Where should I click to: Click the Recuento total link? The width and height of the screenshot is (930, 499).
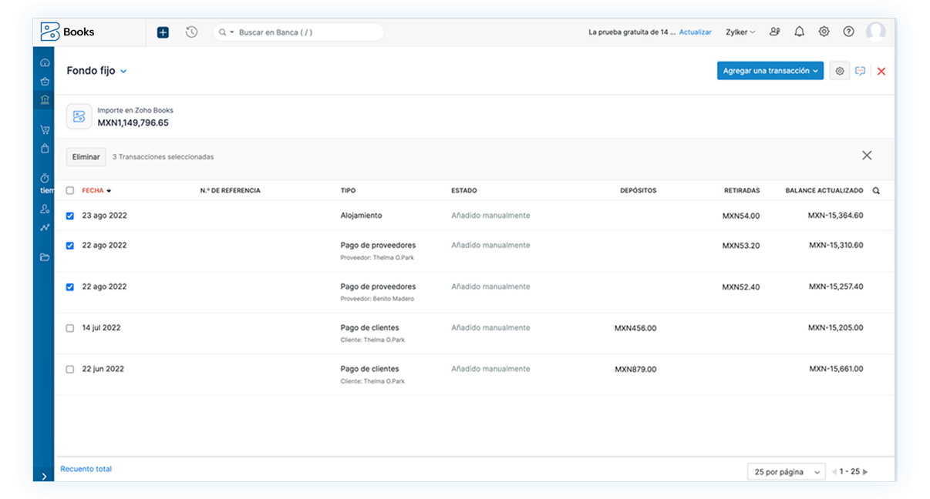coord(86,469)
